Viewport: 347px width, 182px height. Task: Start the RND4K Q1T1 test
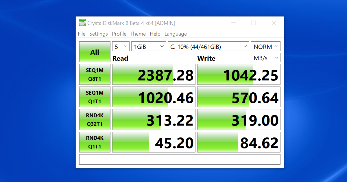pyautogui.click(x=95, y=142)
